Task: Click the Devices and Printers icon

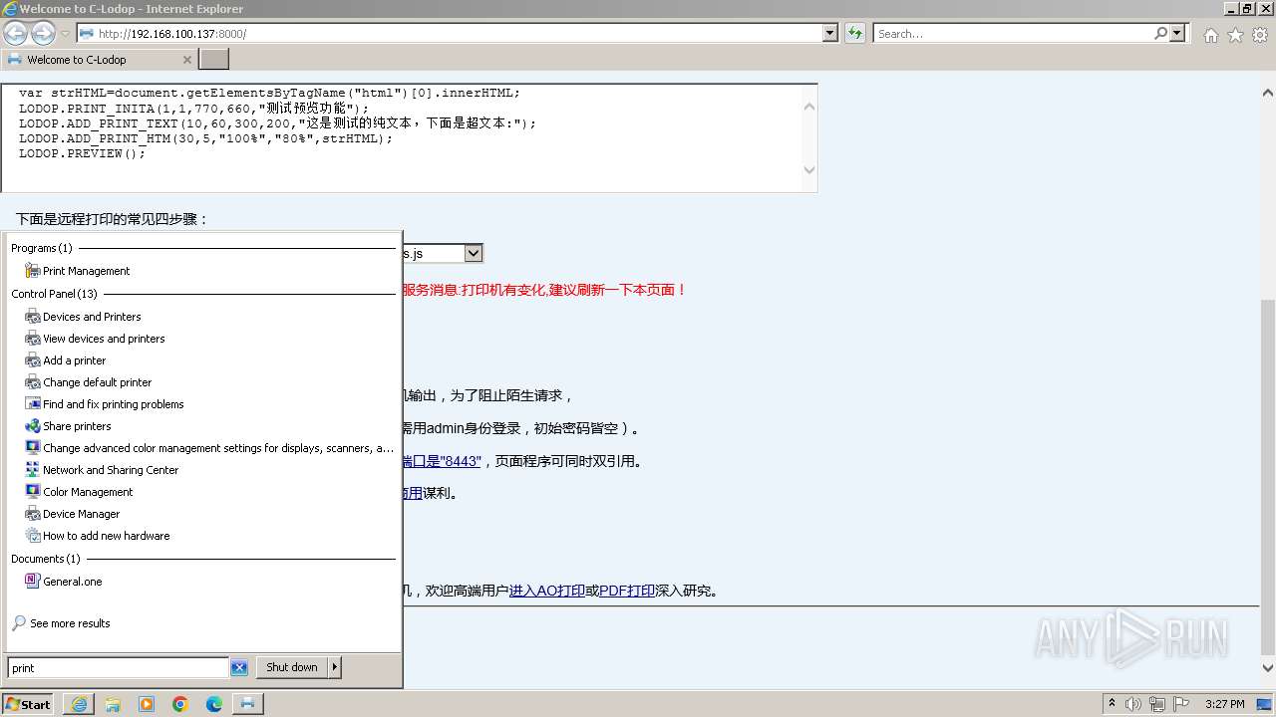Action: (x=33, y=317)
